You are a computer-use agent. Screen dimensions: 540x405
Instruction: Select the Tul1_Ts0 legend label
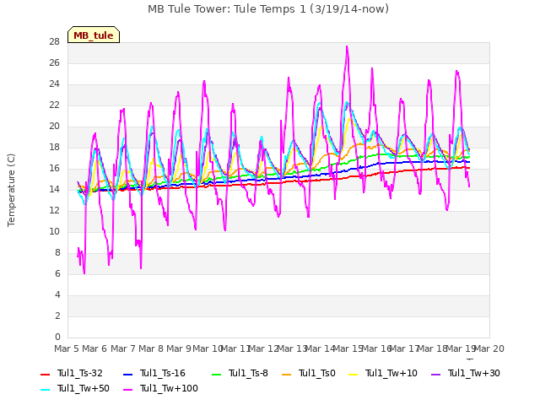(317, 373)
